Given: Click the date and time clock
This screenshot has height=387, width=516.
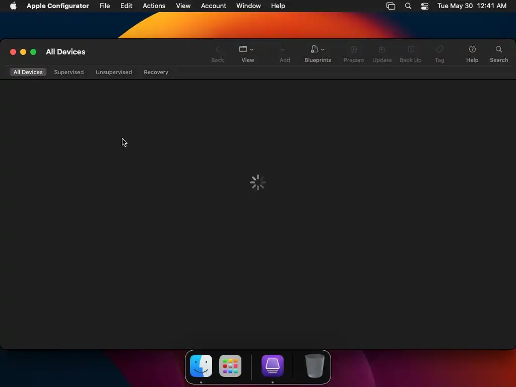Looking at the screenshot, I should pyautogui.click(x=472, y=6).
